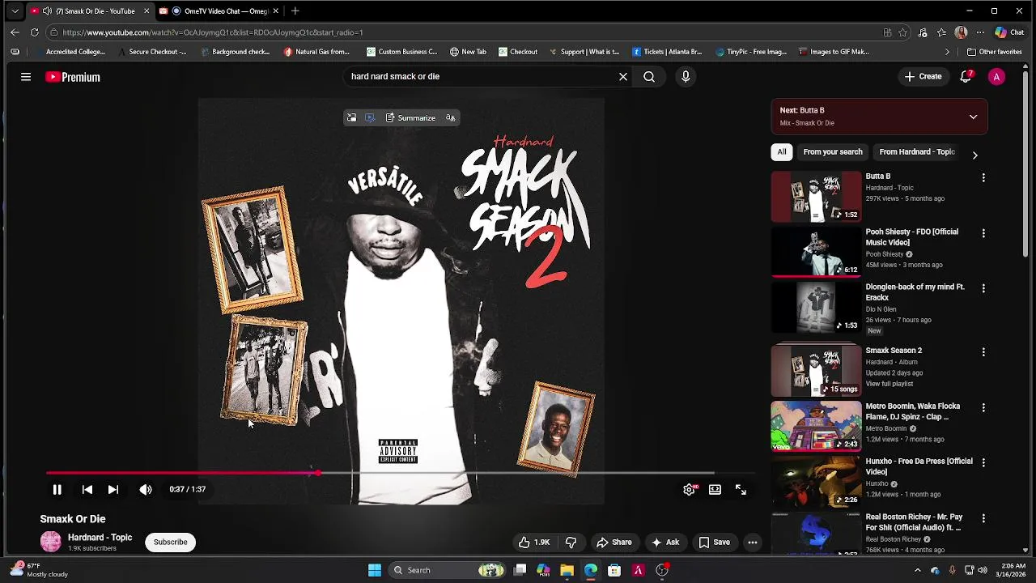Viewport: 1036px width, 583px height.
Task: Add this page to favorites star
Action: [x=903, y=32]
